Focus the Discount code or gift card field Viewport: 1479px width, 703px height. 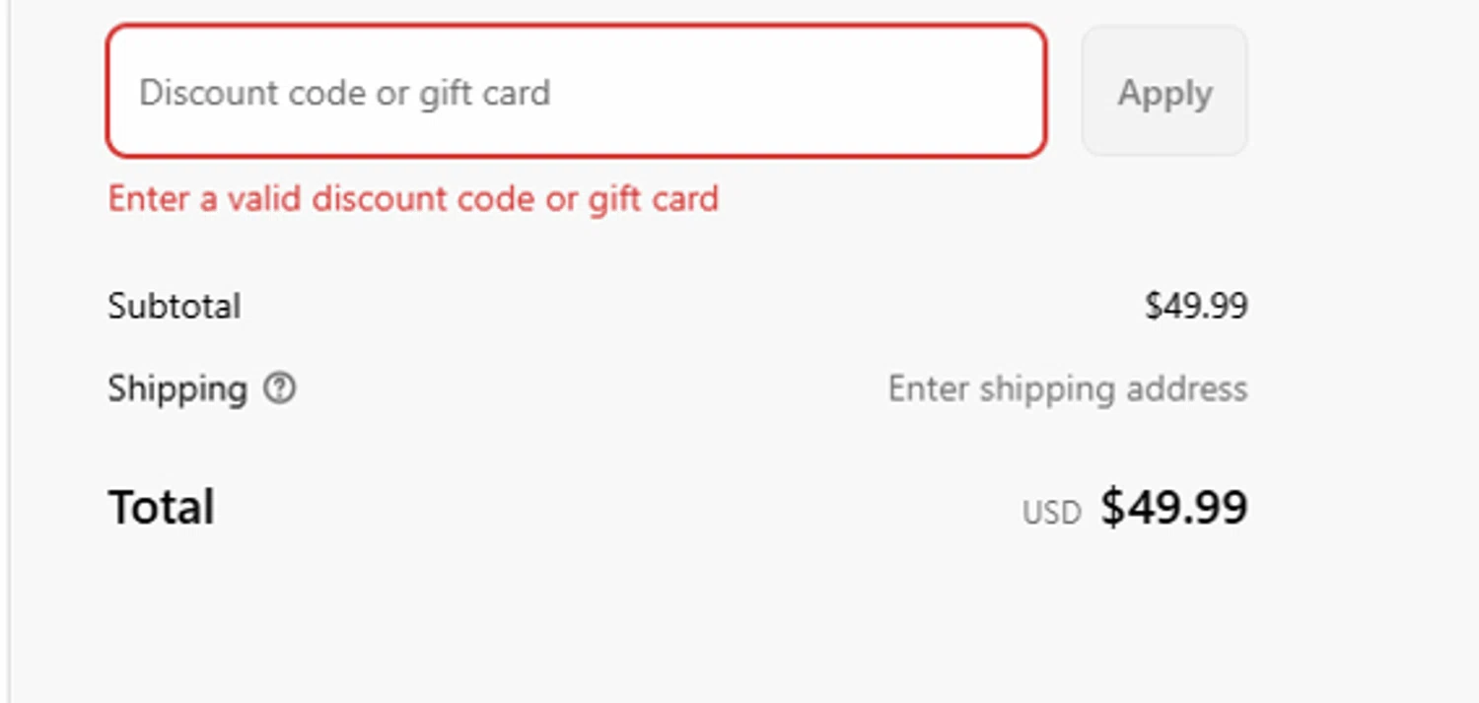(576, 92)
